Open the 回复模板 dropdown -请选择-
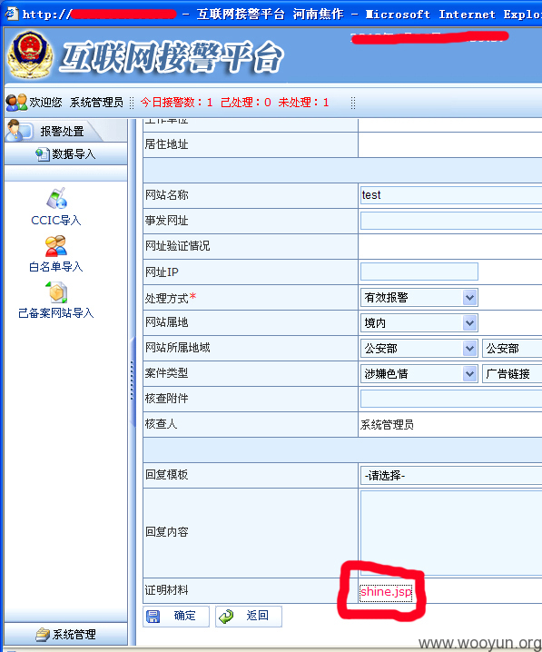Screen dimensions: 542x652 451,476
